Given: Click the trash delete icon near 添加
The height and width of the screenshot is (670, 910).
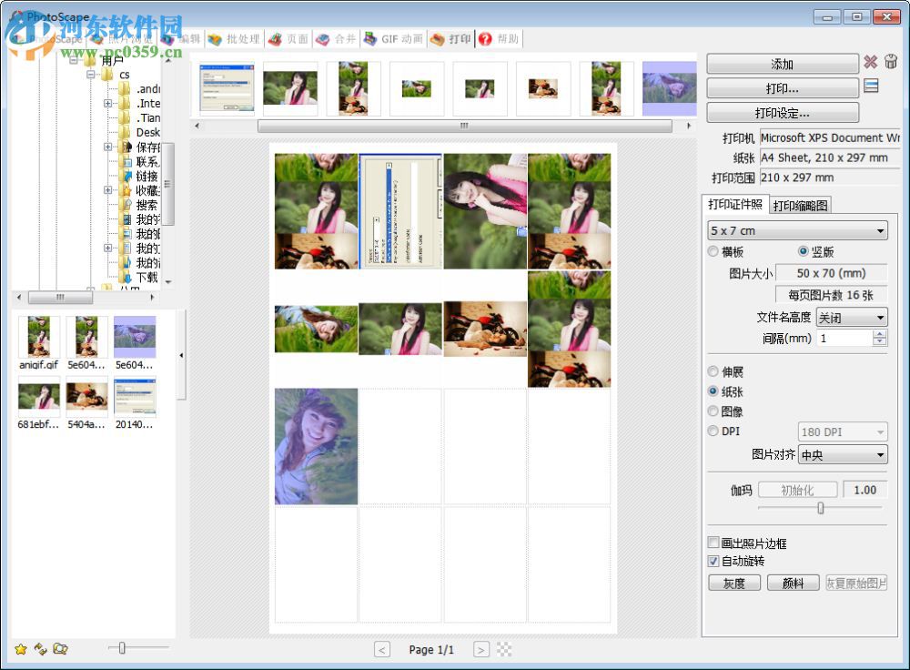Looking at the screenshot, I should tap(891, 62).
